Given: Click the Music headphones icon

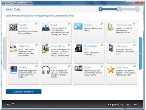Looking at the screenshot, I should point(46,70).
